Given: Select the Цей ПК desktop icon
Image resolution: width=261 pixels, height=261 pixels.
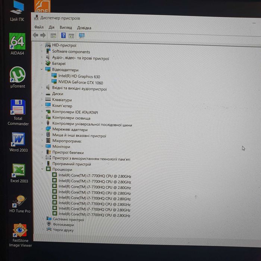Looking at the screenshot, I should [x=17, y=11].
